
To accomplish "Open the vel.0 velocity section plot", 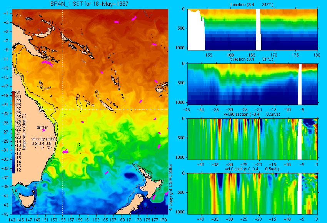I will 252,194.
